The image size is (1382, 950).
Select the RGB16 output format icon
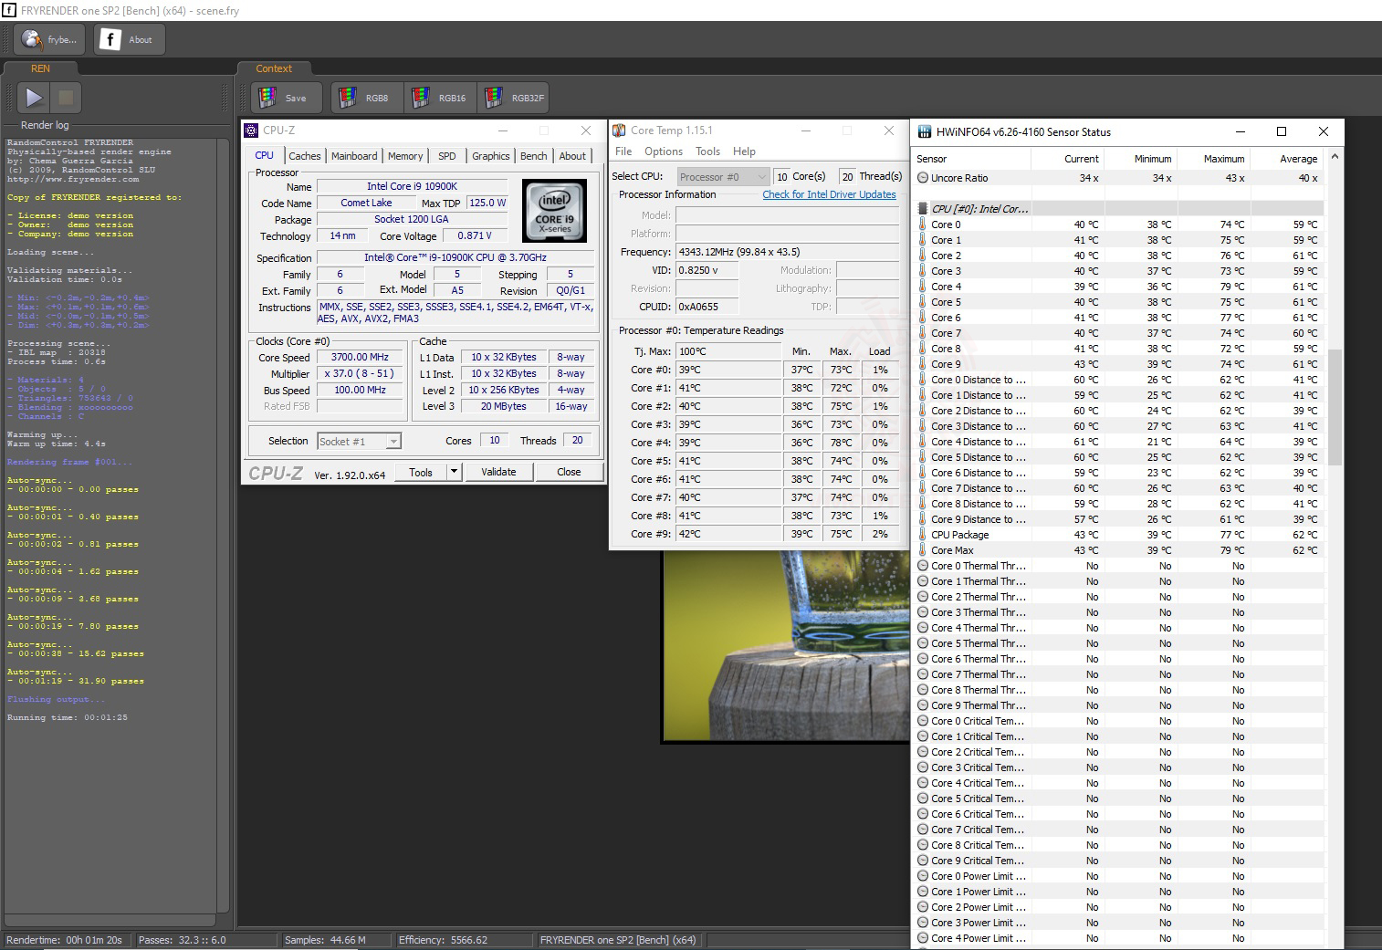pyautogui.click(x=421, y=98)
